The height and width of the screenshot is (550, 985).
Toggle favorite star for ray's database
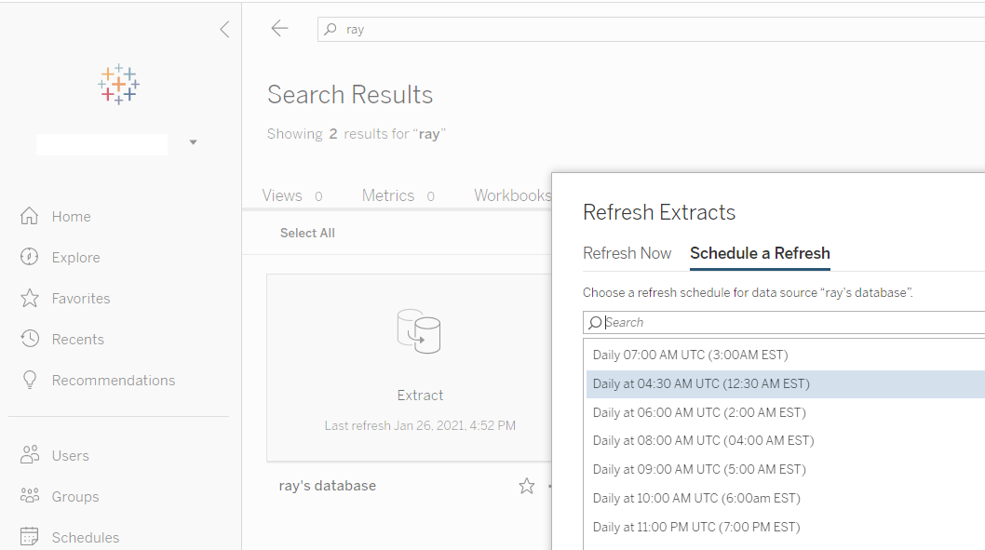pyautogui.click(x=527, y=485)
